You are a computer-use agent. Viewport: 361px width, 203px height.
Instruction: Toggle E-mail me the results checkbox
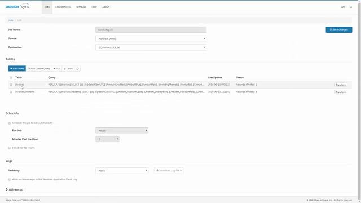10,148
